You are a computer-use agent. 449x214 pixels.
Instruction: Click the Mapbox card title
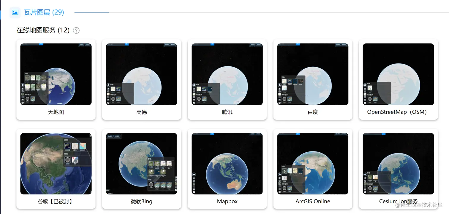227,202
